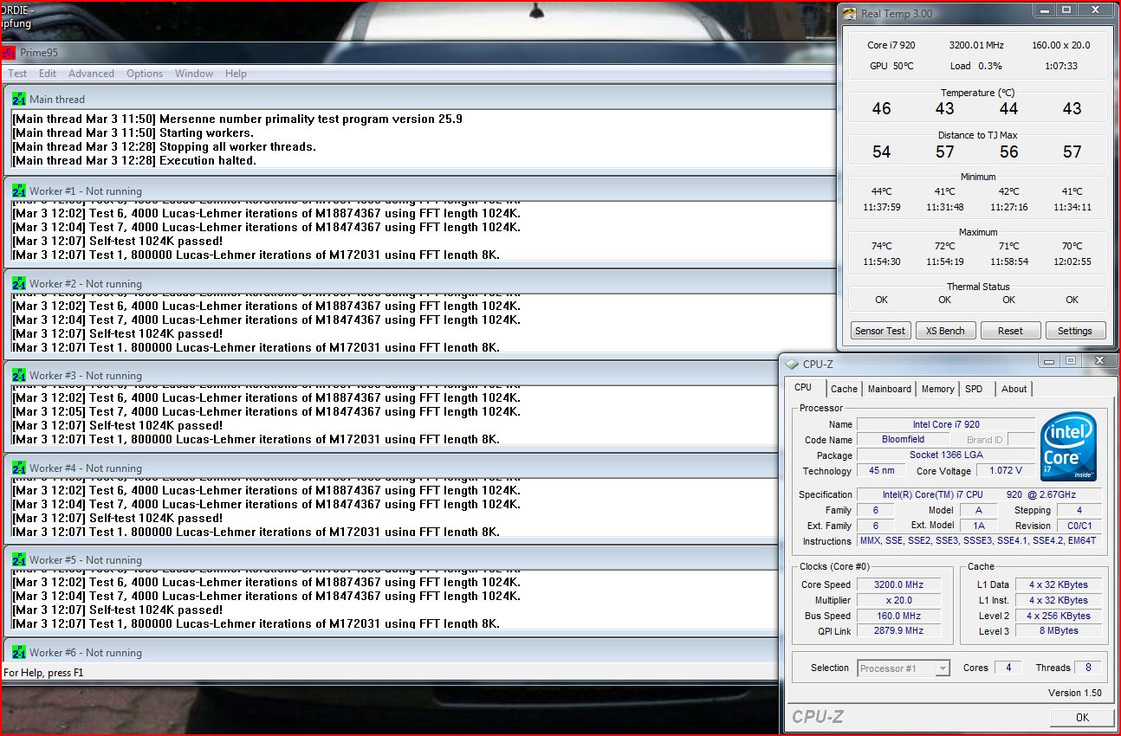The width and height of the screenshot is (1121, 736).
Task: Click the Core Voltage 1.072 V value
Action: pyautogui.click(x=1005, y=471)
